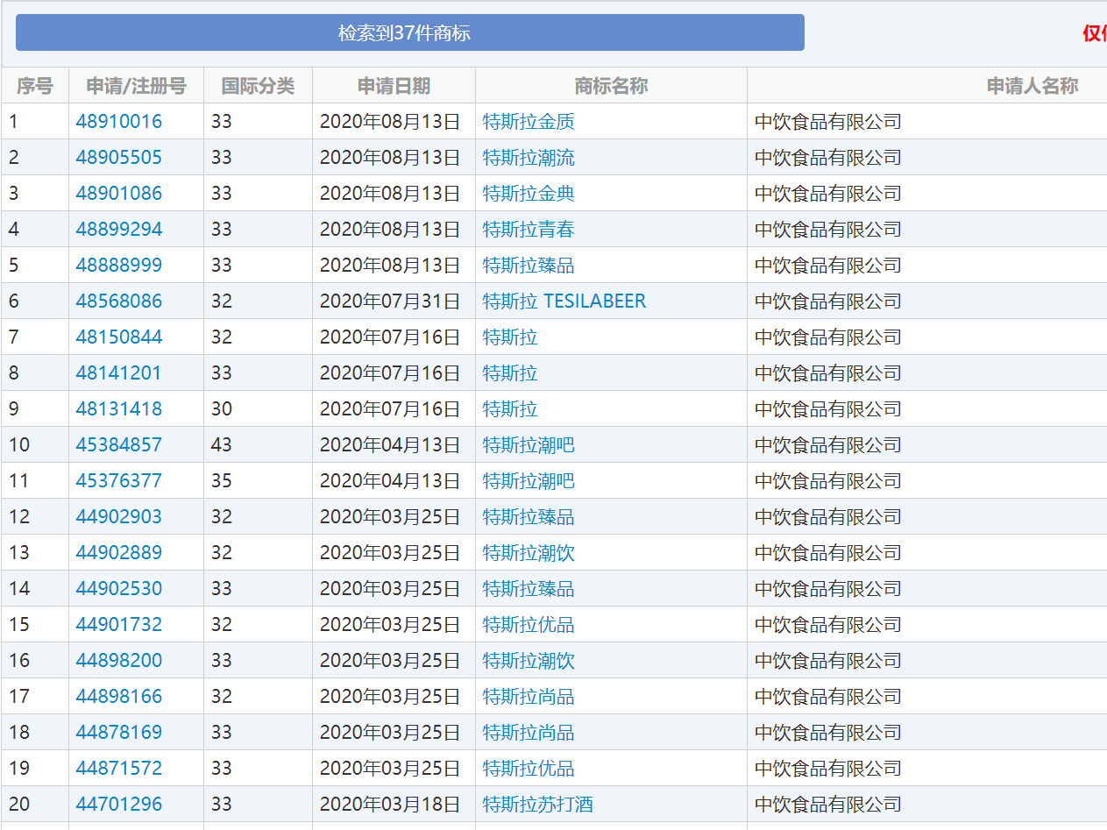Click 中饮食品有限公司 in the 48910016 row
Screen dimensions: 1107x830
tap(828, 122)
